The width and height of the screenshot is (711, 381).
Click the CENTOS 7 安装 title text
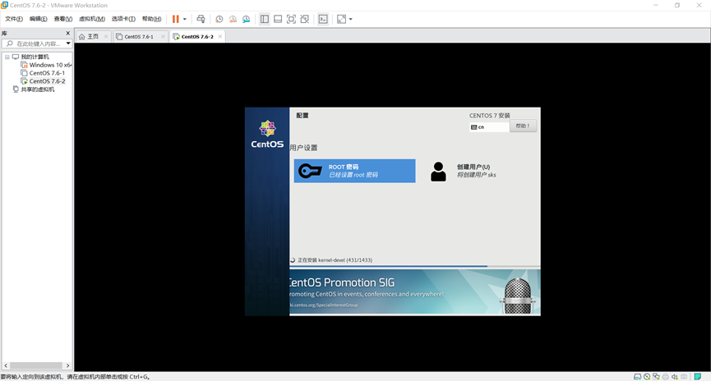pos(490,116)
